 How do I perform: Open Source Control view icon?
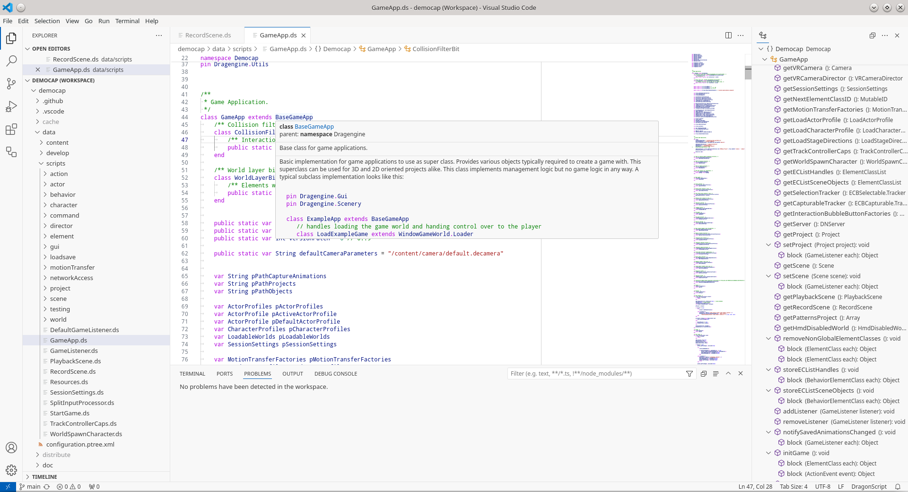pyautogui.click(x=11, y=84)
